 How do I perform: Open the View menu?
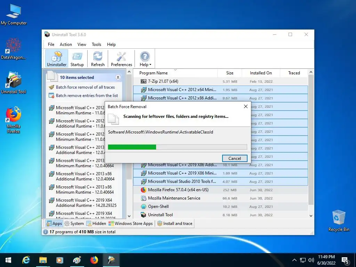tap(82, 44)
